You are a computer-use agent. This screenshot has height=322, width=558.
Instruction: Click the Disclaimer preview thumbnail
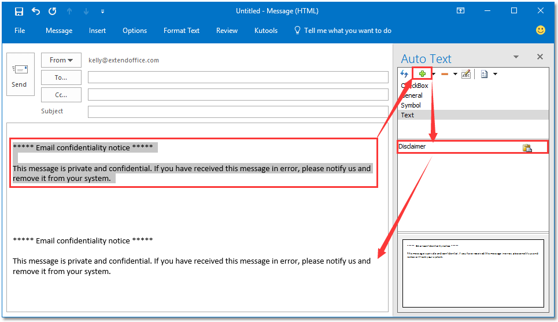coord(472,272)
